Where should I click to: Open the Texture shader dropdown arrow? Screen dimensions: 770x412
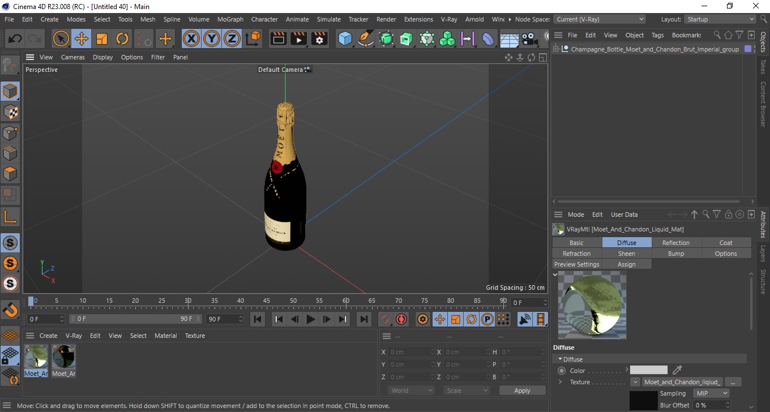pos(635,382)
